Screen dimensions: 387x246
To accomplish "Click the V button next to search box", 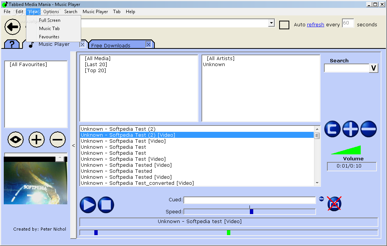I will 373,68.
